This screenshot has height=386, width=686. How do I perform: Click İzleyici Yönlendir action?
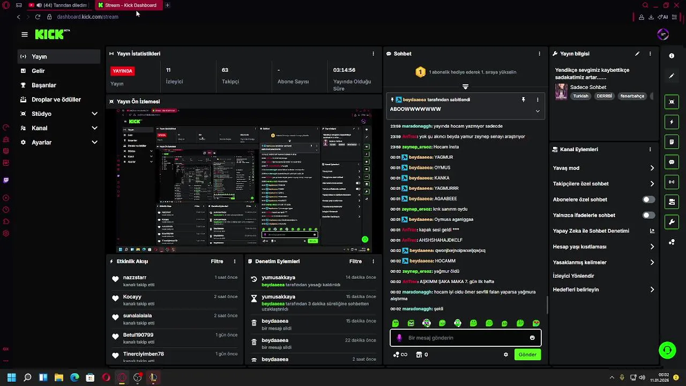point(573,276)
